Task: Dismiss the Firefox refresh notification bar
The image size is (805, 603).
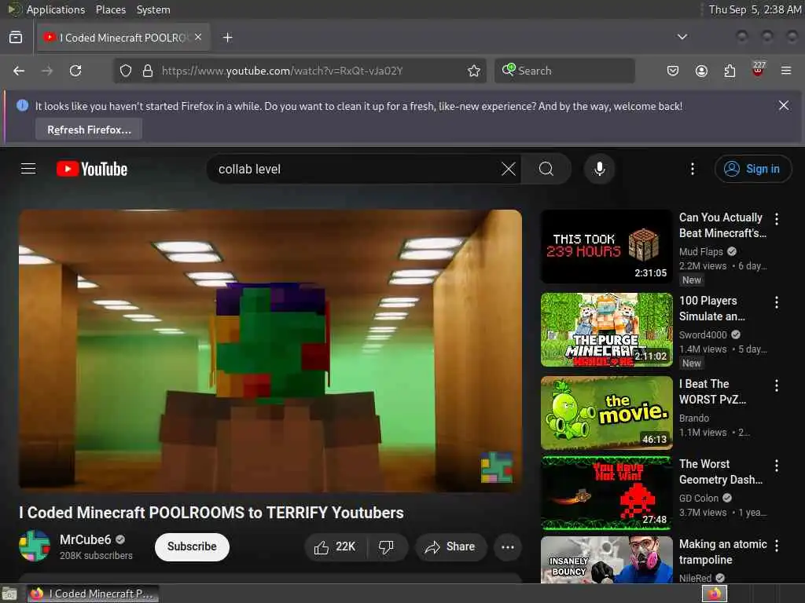Action: click(784, 106)
